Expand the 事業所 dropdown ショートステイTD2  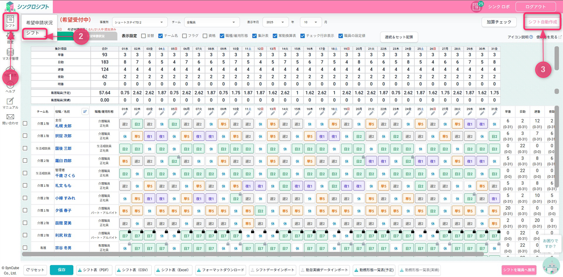coord(140,22)
